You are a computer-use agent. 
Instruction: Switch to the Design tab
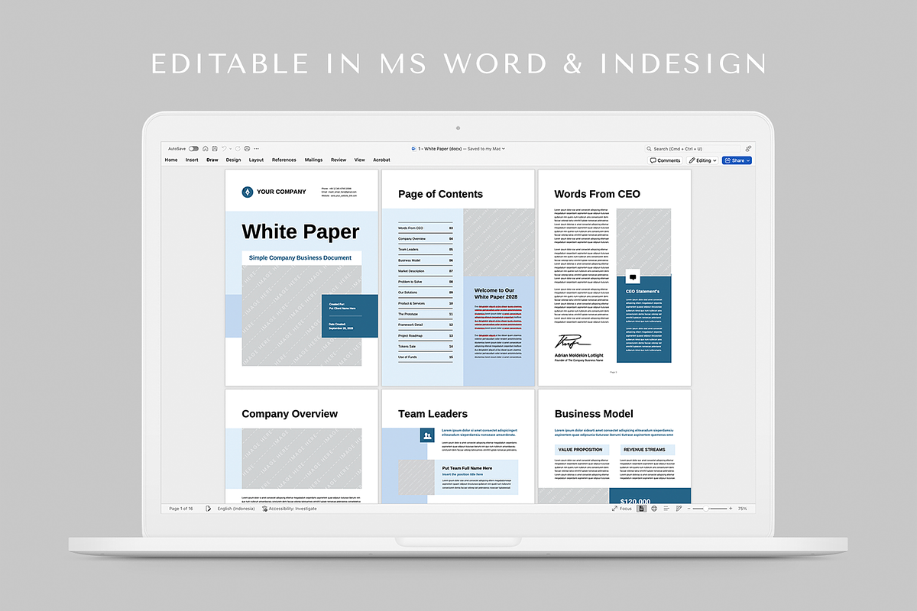[233, 160]
